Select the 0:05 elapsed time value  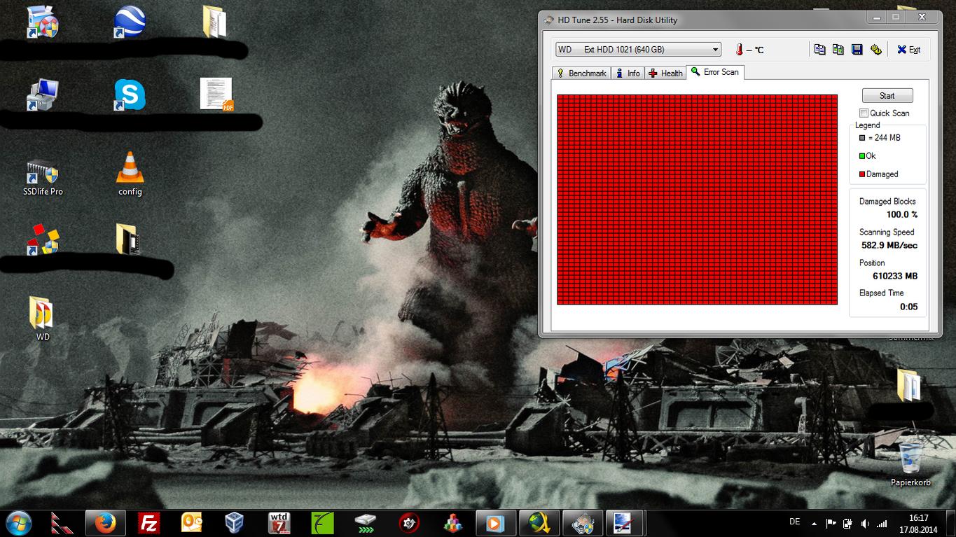(x=909, y=307)
